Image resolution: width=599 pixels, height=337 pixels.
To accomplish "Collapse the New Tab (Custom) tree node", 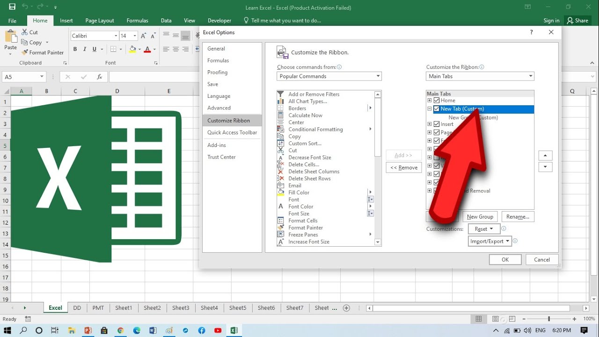I will point(430,109).
